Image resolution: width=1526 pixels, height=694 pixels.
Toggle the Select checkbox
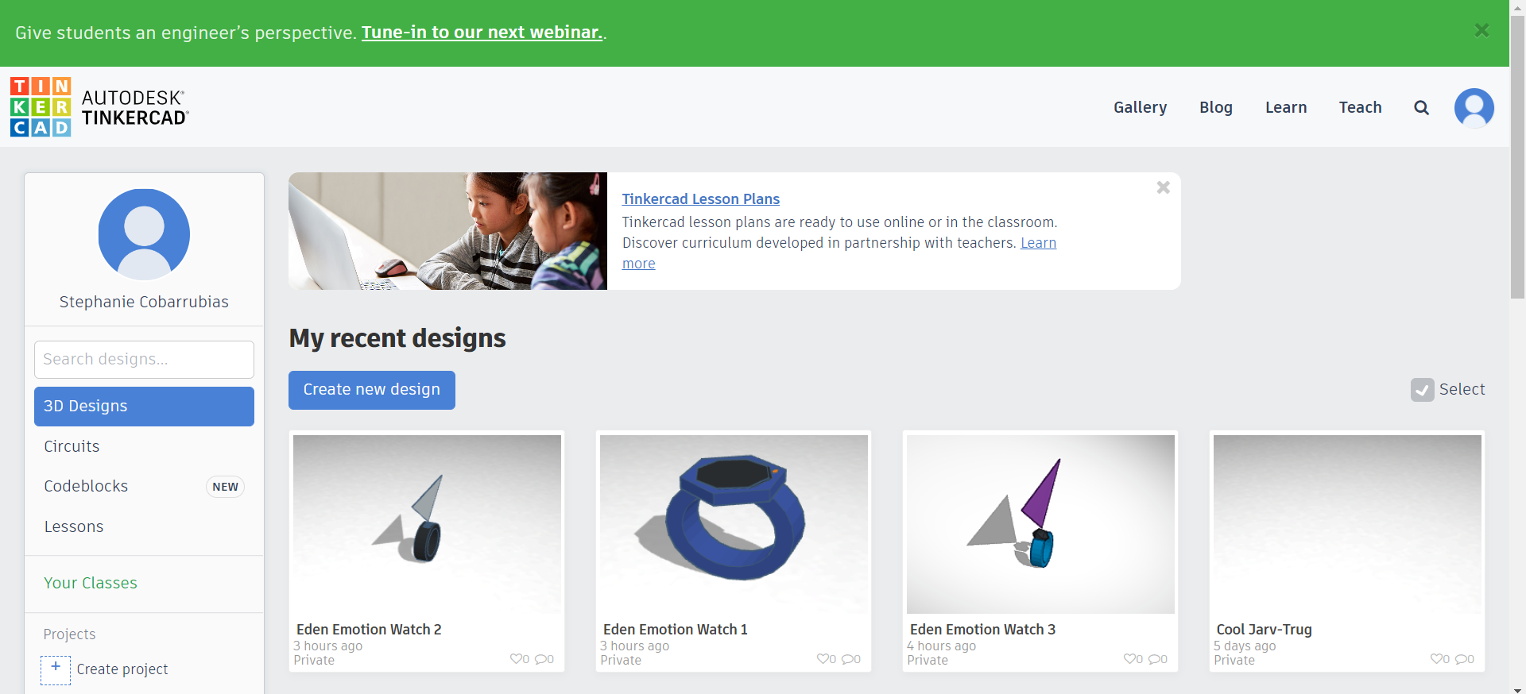tap(1422, 390)
